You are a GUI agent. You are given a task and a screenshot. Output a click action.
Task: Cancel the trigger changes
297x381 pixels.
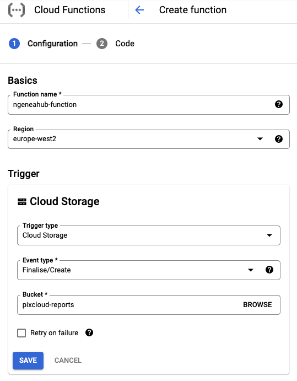68,361
